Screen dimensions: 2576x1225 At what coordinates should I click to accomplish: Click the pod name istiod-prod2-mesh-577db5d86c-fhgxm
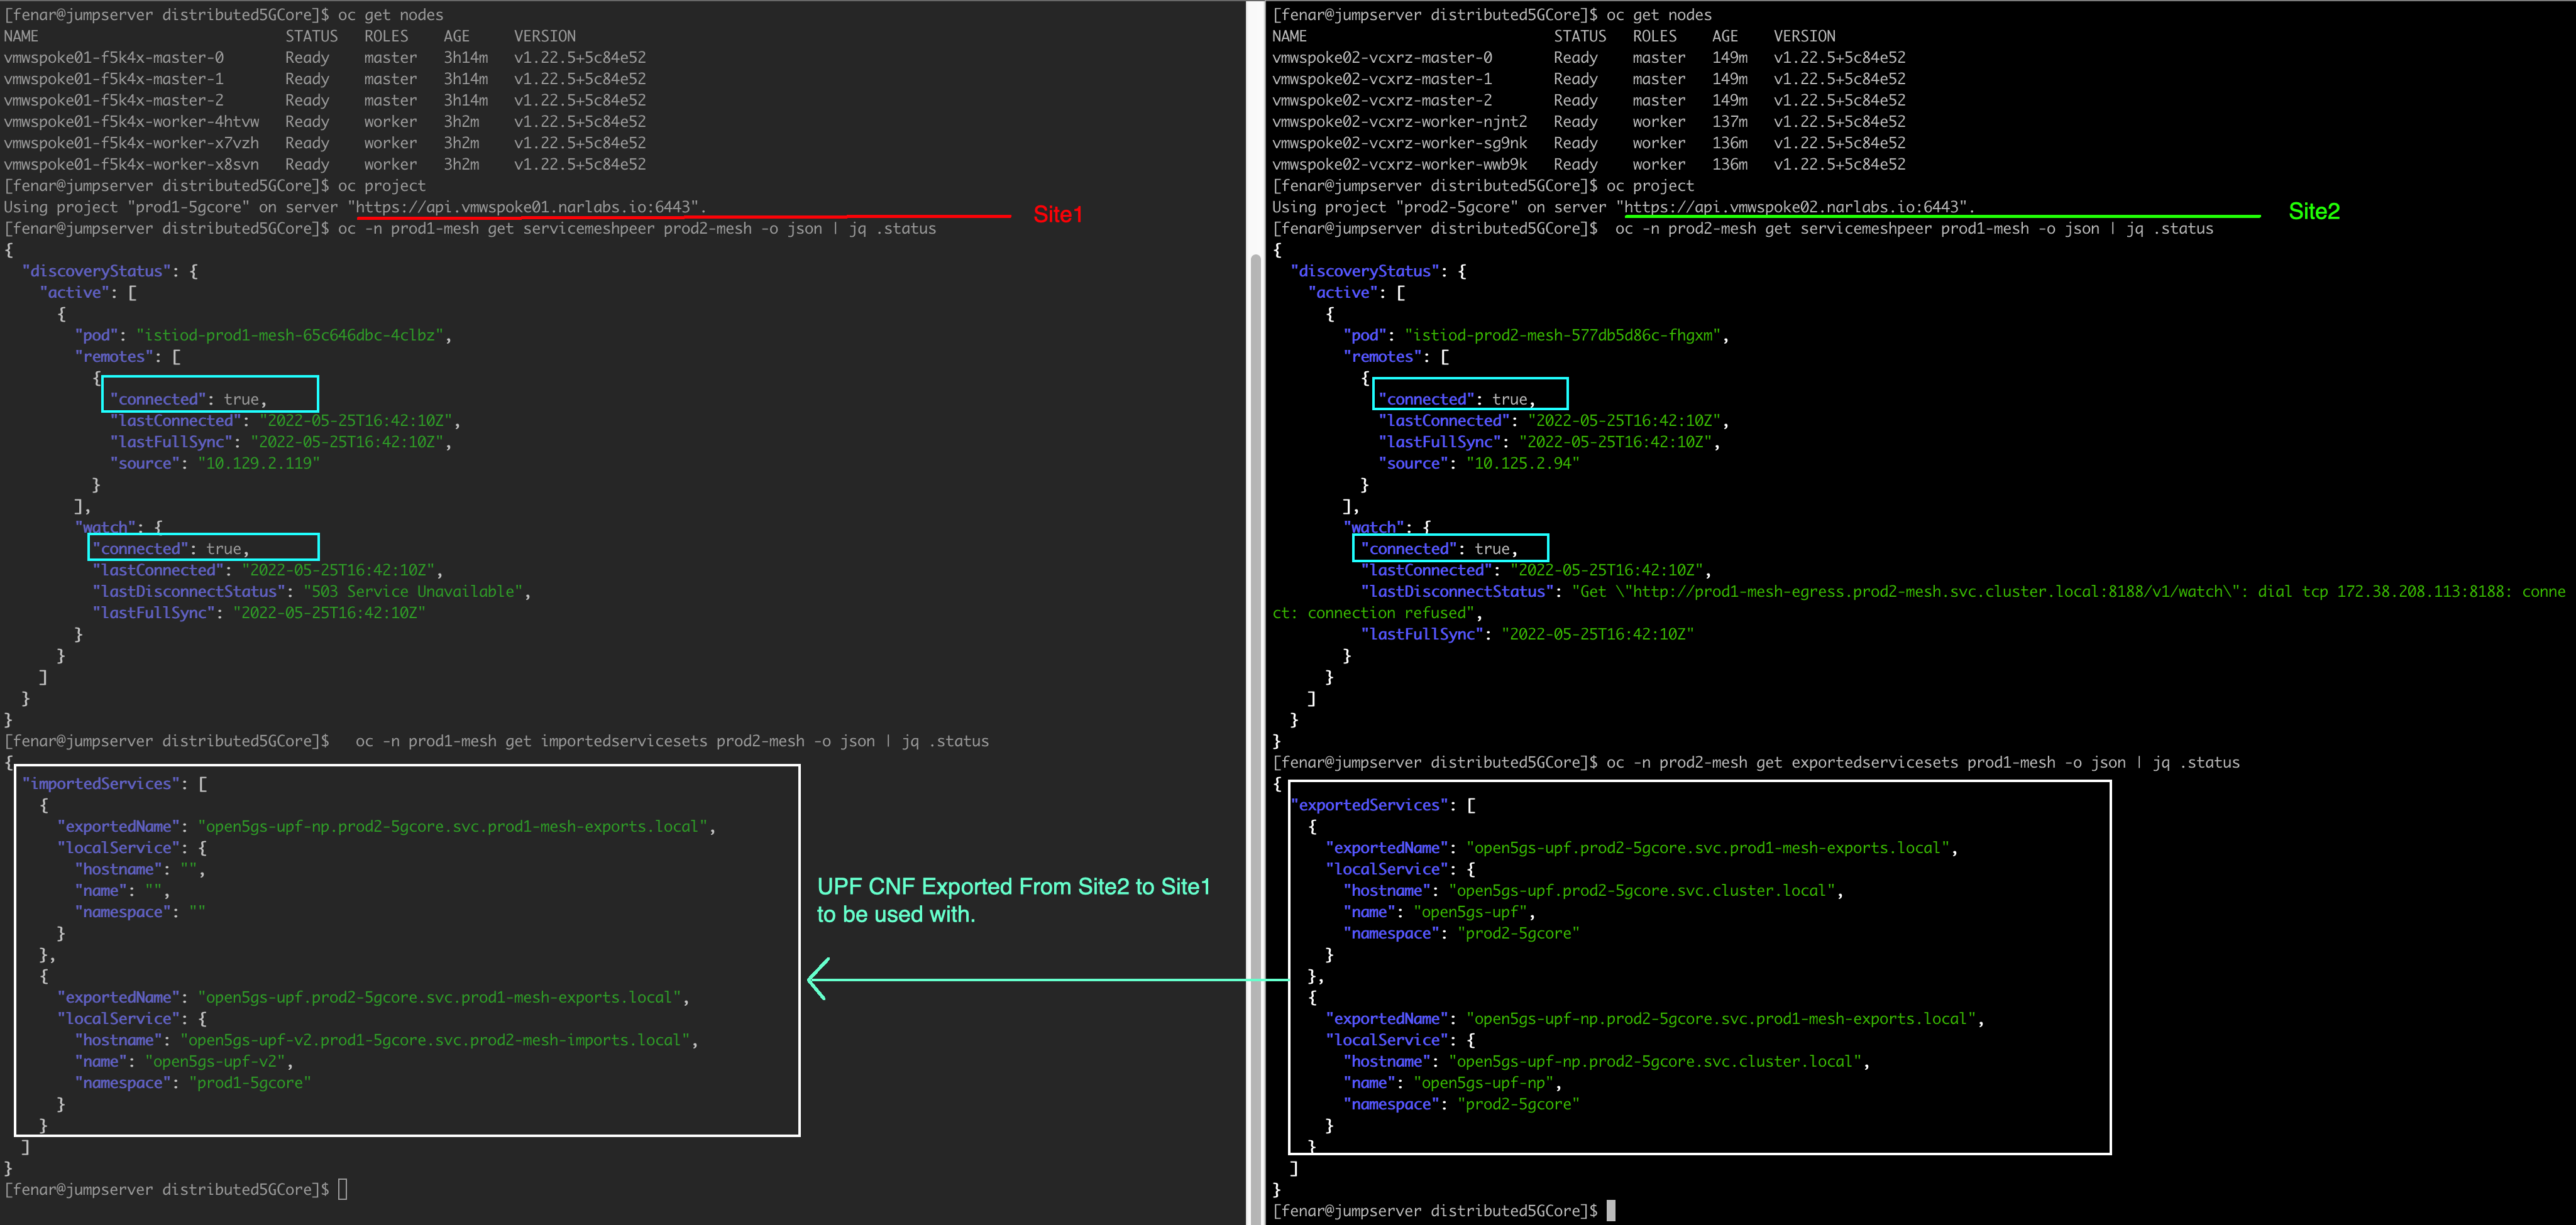tap(1564, 335)
